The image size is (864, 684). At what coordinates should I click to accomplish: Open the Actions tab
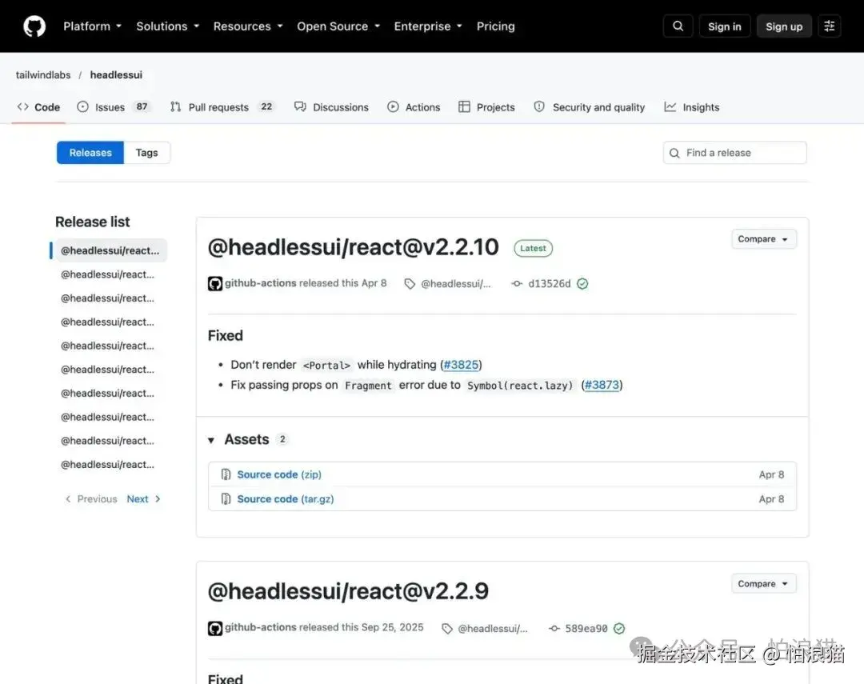coord(414,107)
